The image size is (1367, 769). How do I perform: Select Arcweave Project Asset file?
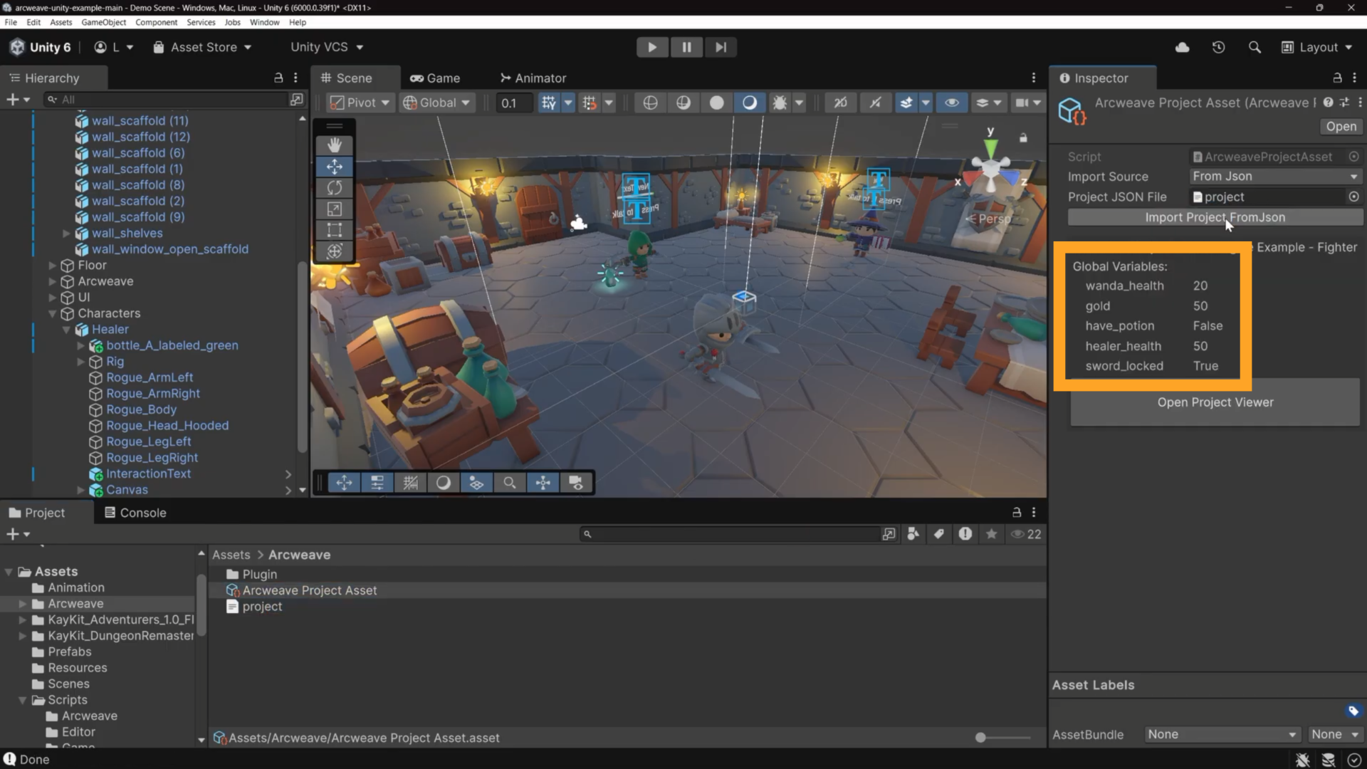pos(309,590)
